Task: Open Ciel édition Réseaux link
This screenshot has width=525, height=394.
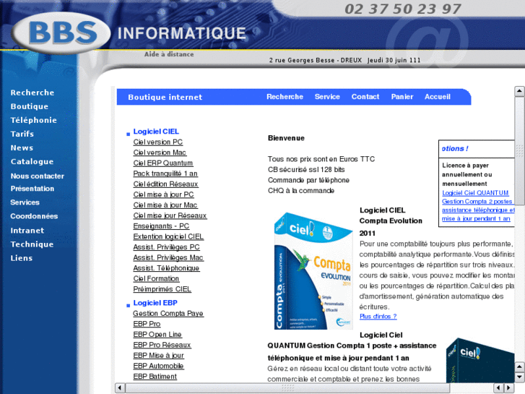Action: click(166, 184)
